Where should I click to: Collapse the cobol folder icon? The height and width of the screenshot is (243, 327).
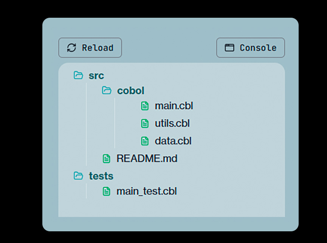(107, 90)
